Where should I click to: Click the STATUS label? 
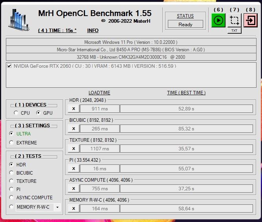pyautogui.click(x=185, y=16)
